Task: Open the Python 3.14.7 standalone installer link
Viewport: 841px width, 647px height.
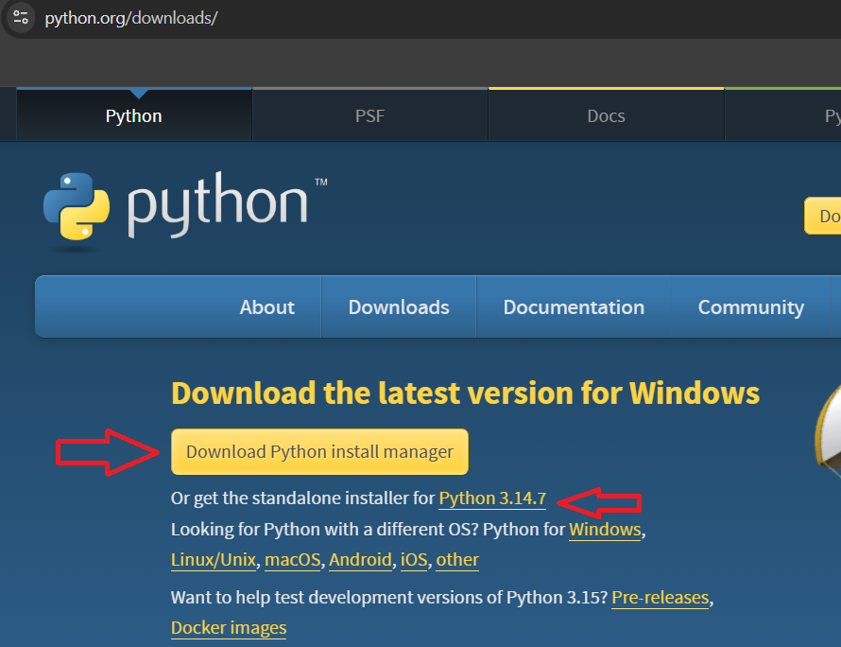Action: tap(492, 498)
